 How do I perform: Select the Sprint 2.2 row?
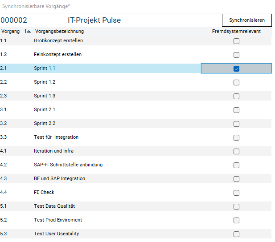click(x=45, y=123)
